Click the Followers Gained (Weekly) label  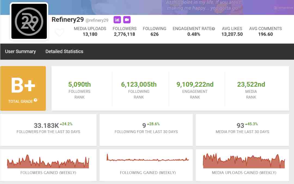click(x=48, y=173)
